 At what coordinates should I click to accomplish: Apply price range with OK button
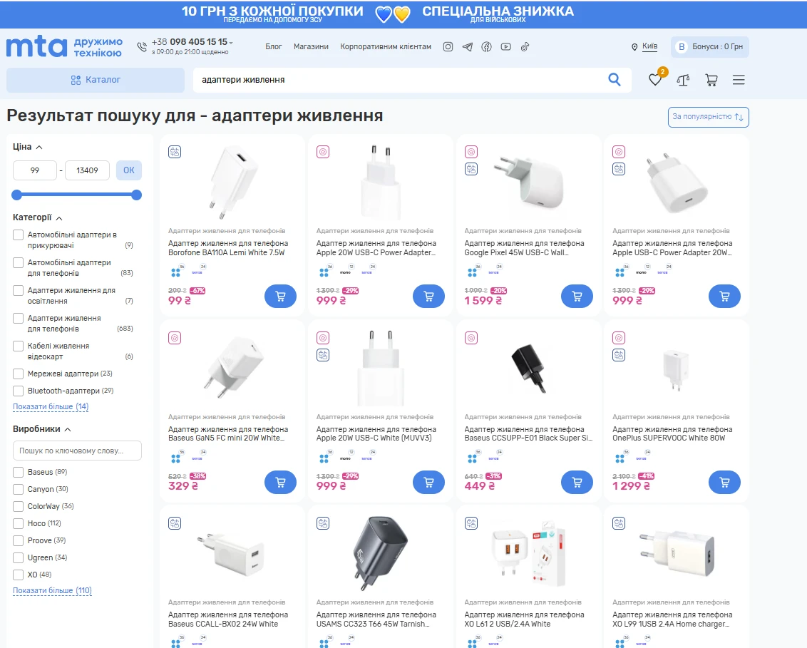point(128,170)
